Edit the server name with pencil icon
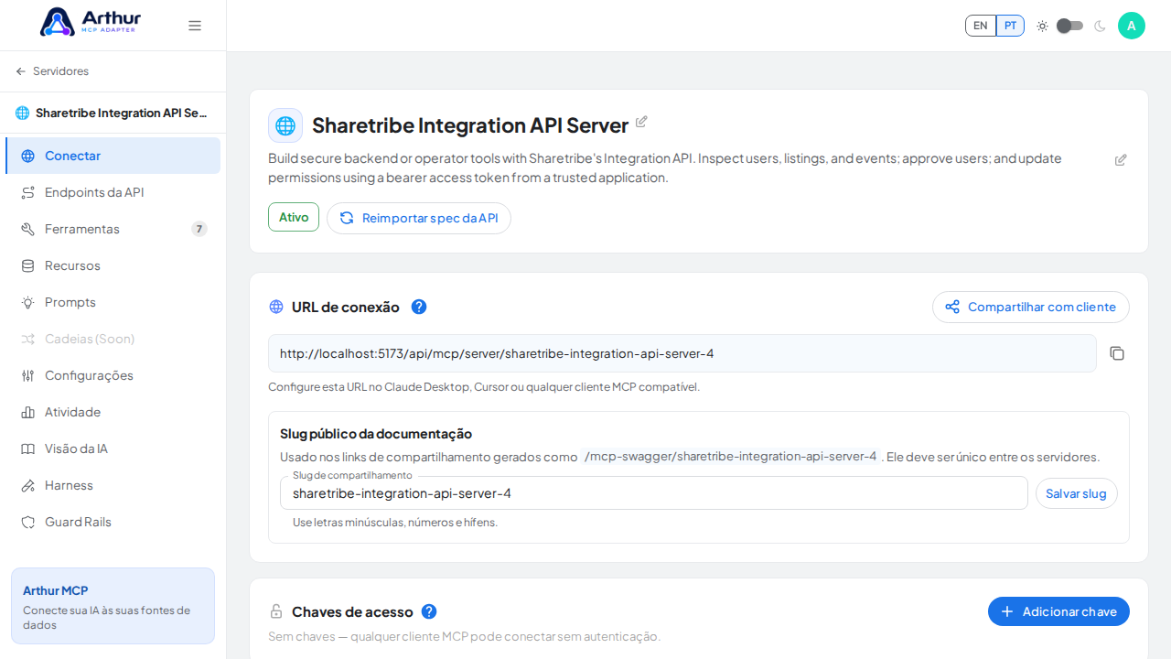The width and height of the screenshot is (1171, 659). tap(641, 122)
